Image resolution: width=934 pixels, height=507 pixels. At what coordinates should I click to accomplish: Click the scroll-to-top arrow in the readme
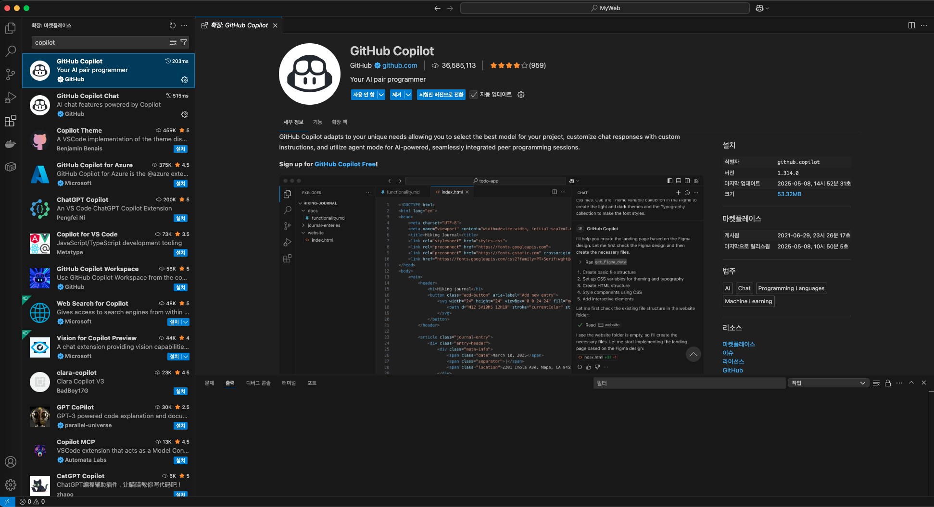(x=693, y=354)
